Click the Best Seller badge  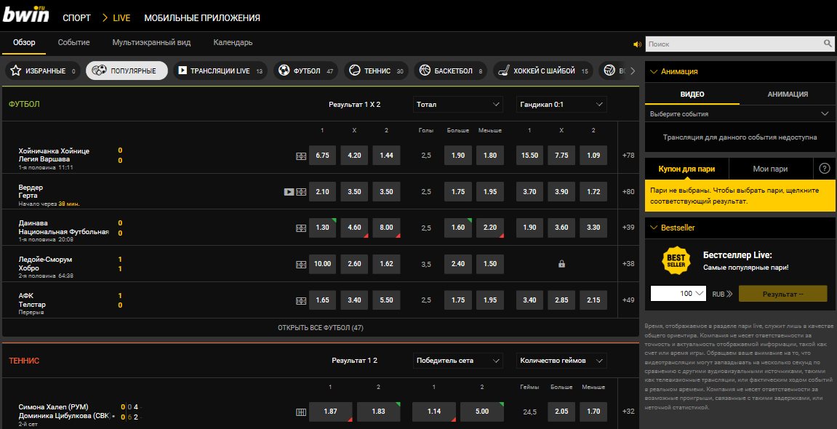(x=676, y=260)
